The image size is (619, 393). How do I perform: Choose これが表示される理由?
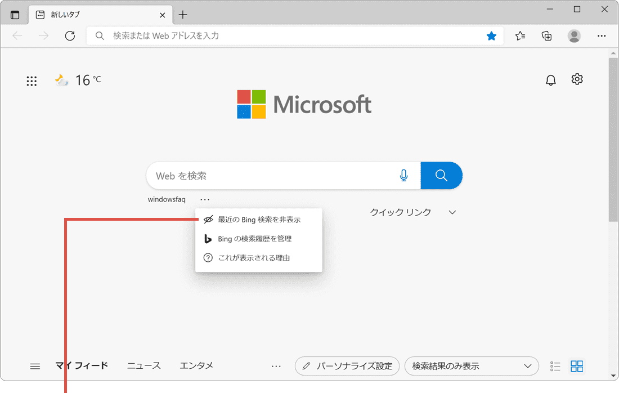pyautogui.click(x=259, y=258)
